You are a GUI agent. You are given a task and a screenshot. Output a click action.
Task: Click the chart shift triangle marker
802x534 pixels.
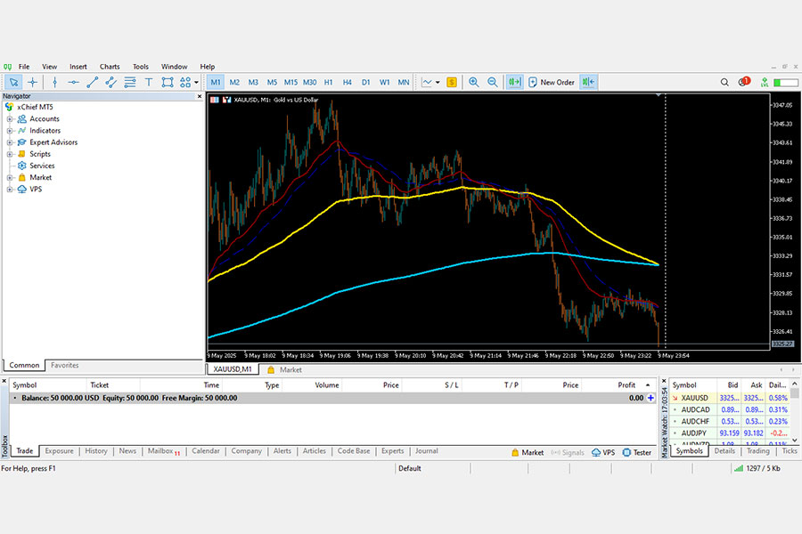[x=659, y=95]
